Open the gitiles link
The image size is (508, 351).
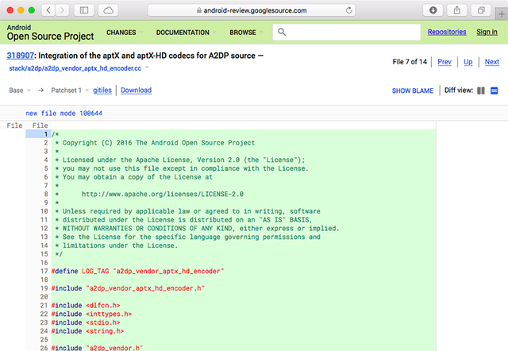click(102, 91)
